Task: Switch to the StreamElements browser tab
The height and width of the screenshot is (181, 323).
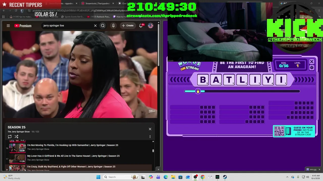Action: tap(59, 4)
